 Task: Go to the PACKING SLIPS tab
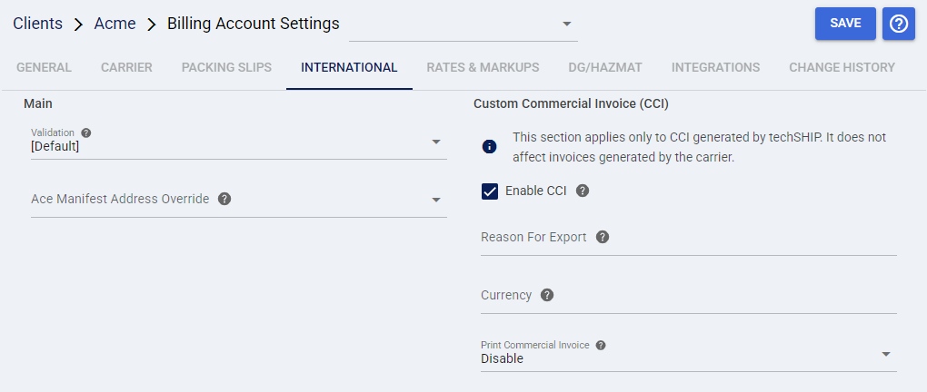226,68
